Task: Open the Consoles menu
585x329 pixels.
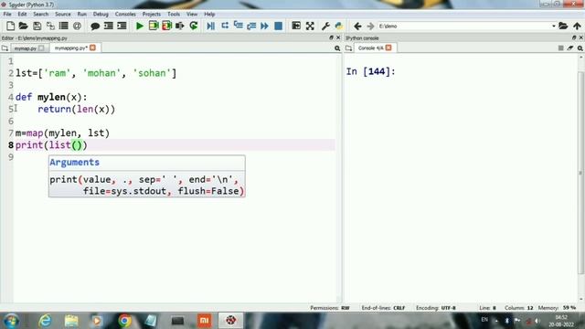Action: pyautogui.click(x=125, y=15)
